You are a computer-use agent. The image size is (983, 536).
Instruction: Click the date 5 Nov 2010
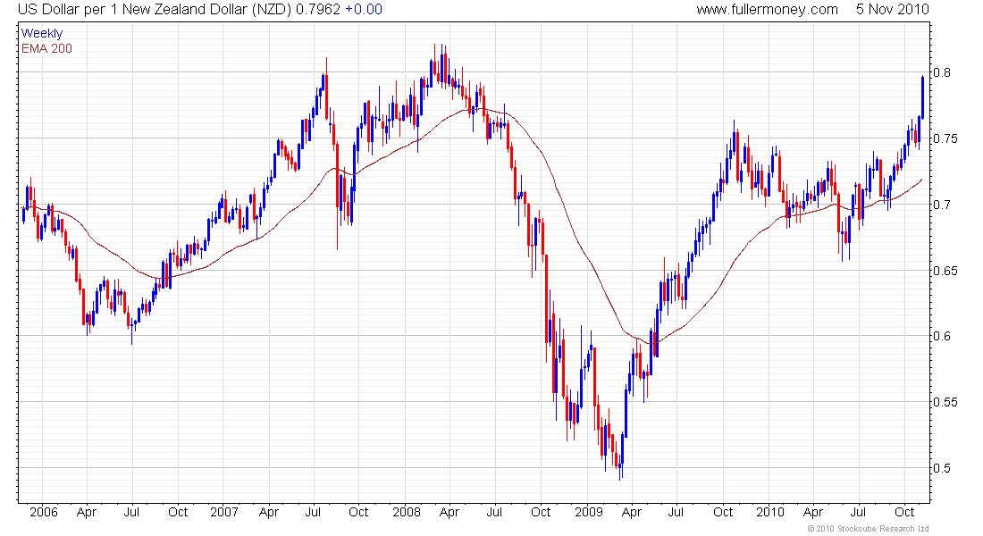click(x=892, y=10)
